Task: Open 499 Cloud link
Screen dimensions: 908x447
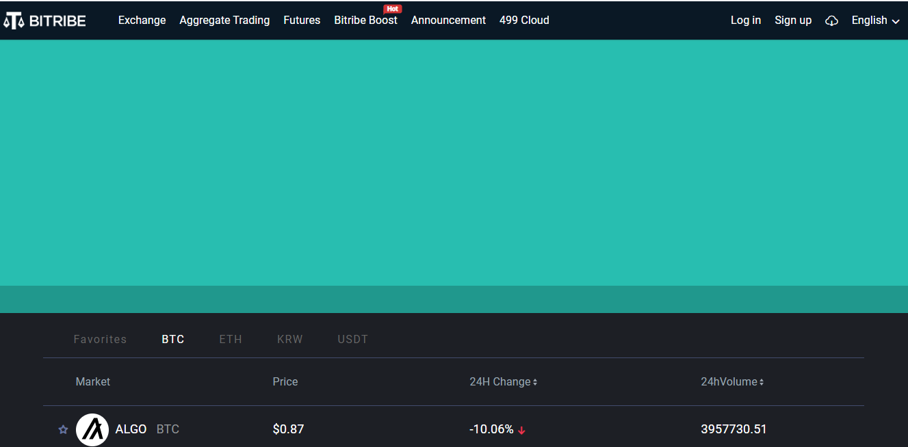Action: tap(524, 21)
